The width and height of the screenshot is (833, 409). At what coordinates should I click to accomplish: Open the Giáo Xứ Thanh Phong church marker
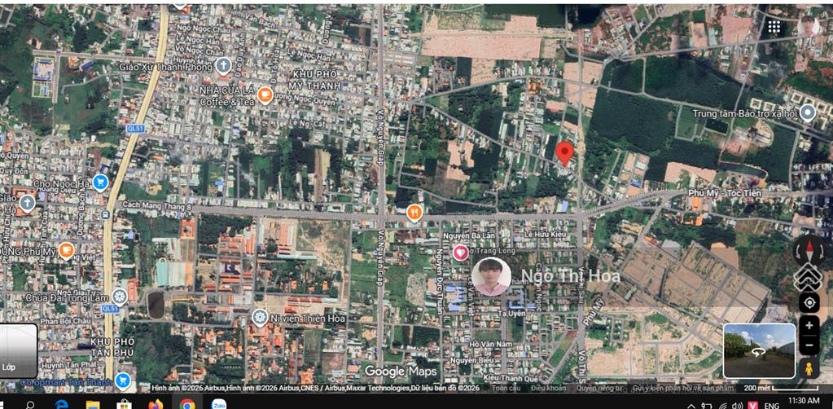coord(223,66)
